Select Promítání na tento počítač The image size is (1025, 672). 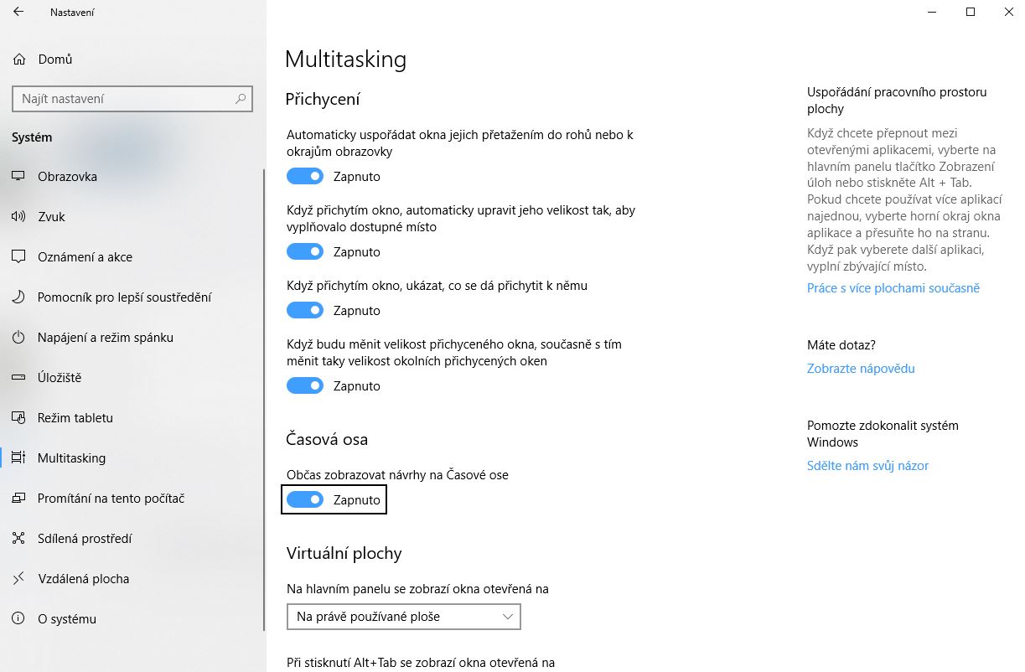(111, 499)
